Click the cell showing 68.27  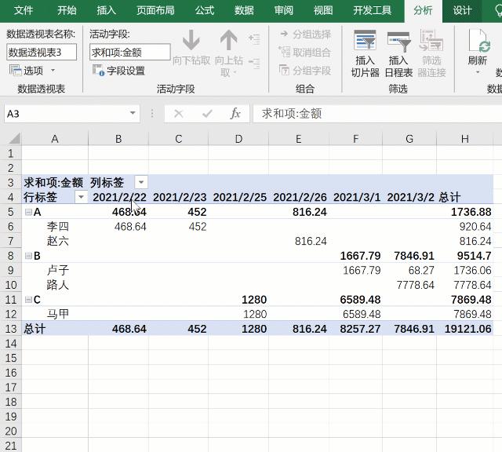coord(409,270)
